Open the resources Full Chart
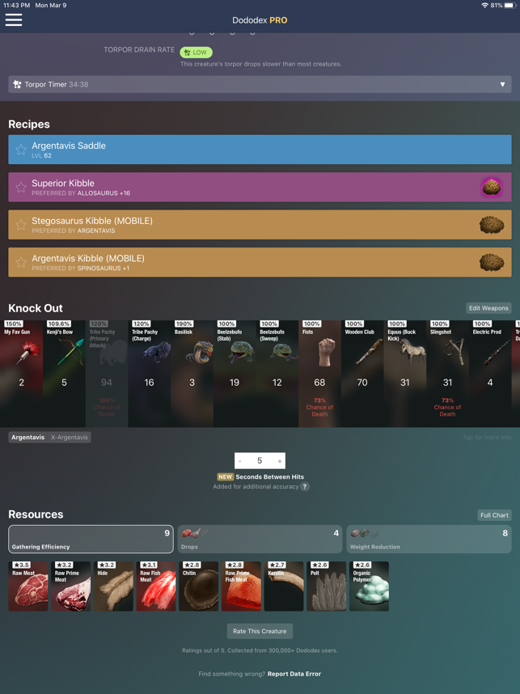The width and height of the screenshot is (520, 694). point(494,515)
